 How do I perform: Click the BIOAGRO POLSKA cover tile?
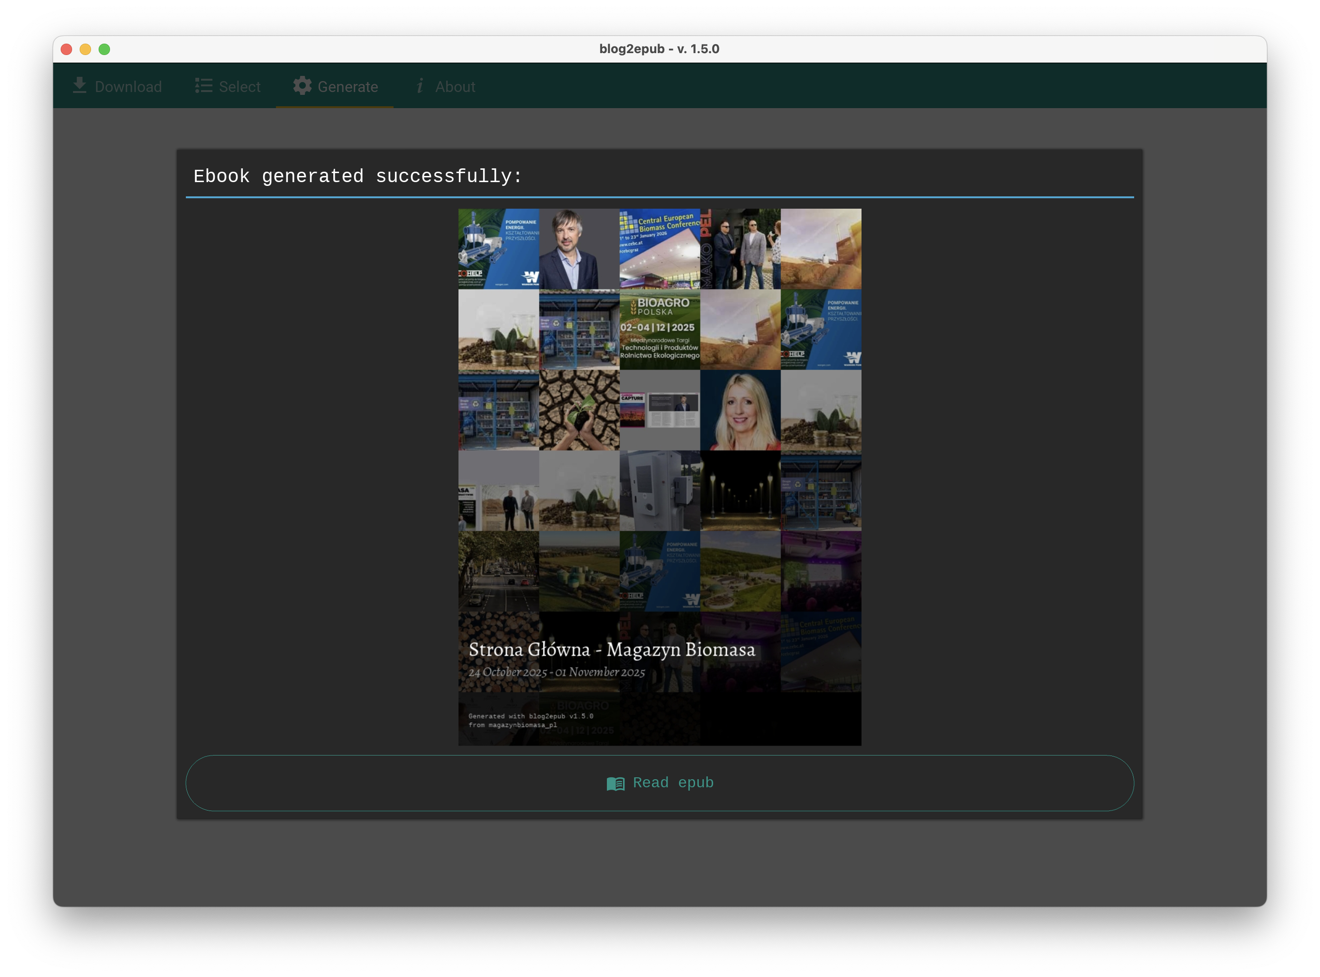click(x=660, y=330)
